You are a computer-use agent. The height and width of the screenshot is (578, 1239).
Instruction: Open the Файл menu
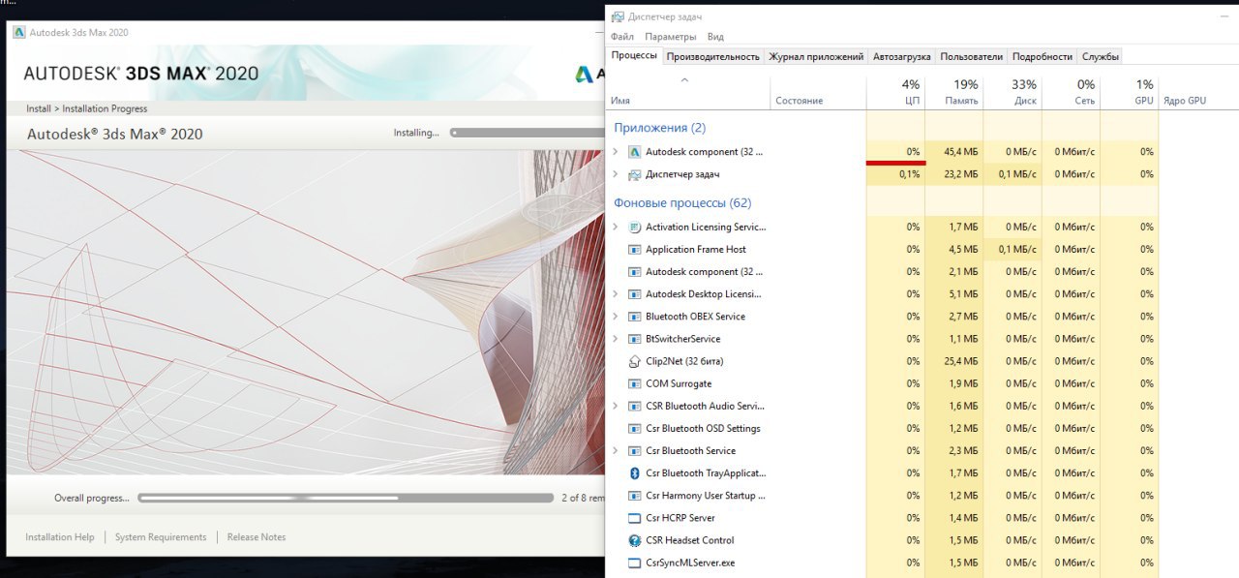tap(622, 37)
